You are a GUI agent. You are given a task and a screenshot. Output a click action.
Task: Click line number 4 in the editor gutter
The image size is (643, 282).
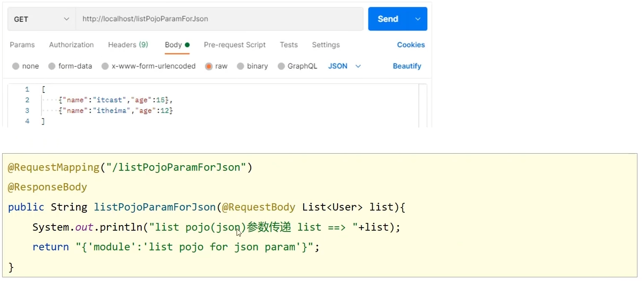click(x=27, y=122)
